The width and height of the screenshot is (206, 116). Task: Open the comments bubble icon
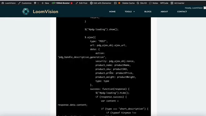(x=35, y=3)
